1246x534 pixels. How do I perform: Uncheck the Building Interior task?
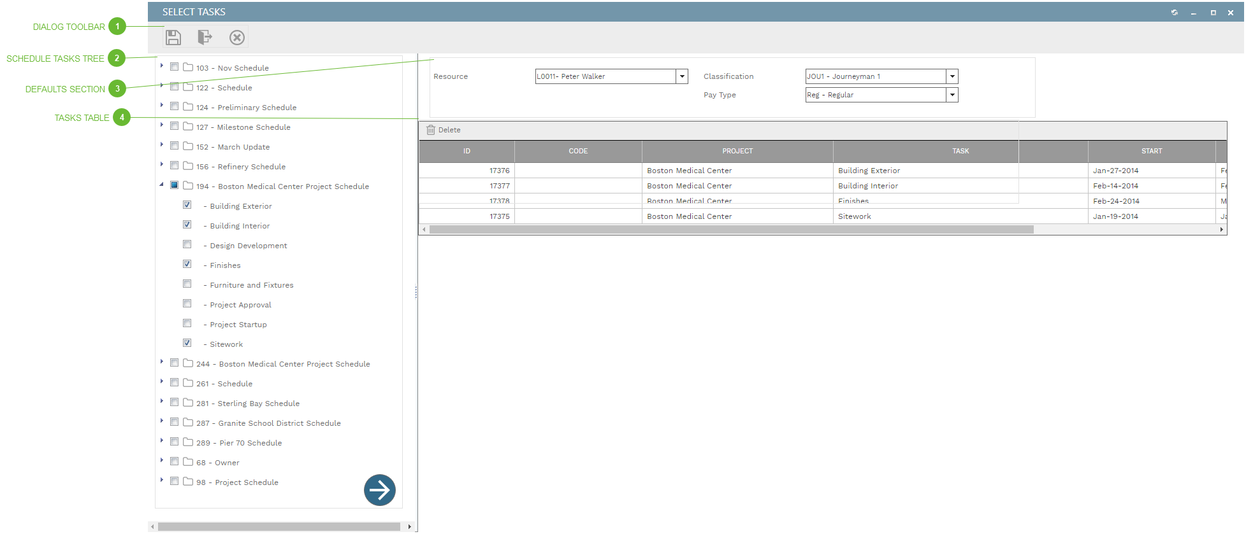[187, 225]
